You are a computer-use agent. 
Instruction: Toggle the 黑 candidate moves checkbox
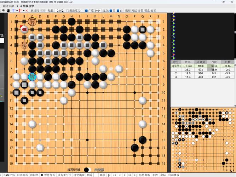tap(111, 11)
